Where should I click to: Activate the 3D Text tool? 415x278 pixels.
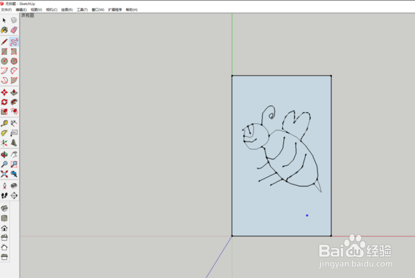(x=14, y=143)
